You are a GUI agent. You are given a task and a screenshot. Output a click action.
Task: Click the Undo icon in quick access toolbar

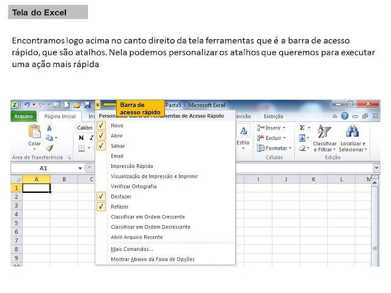tap(27, 105)
